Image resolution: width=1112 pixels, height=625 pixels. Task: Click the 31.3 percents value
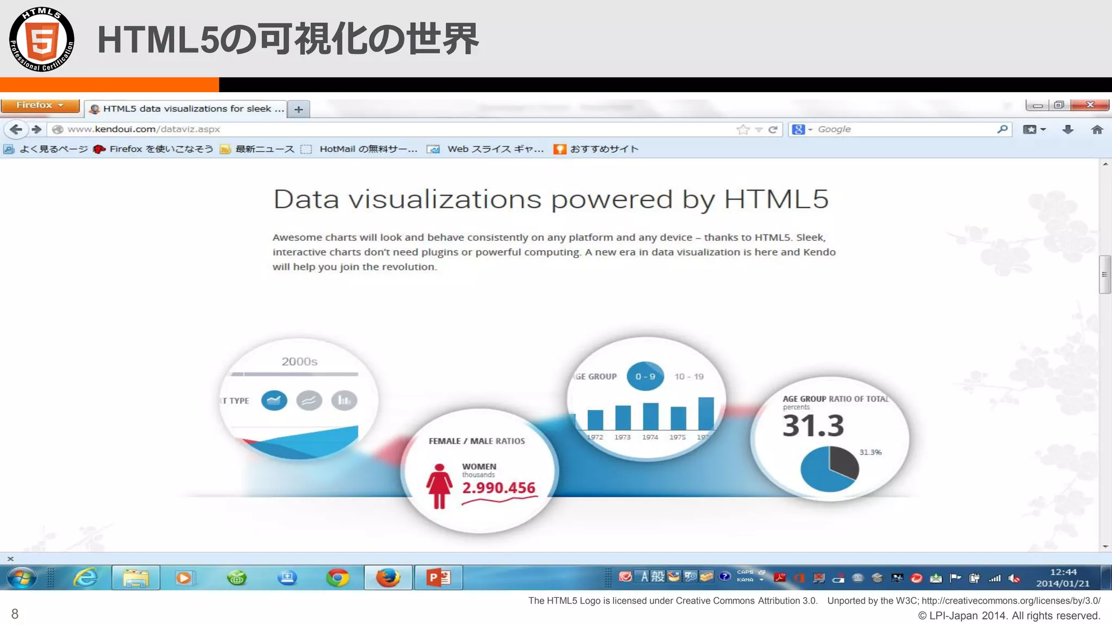coord(813,426)
